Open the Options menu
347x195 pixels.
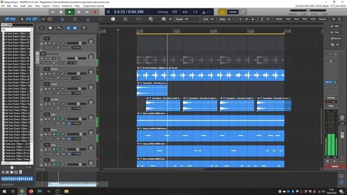(46, 6)
